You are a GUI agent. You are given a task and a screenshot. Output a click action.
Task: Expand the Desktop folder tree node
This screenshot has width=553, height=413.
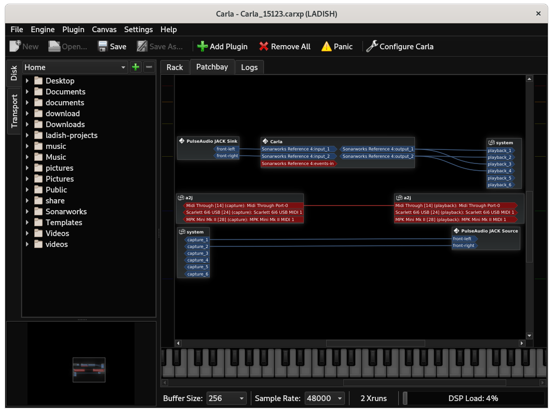tap(27, 81)
